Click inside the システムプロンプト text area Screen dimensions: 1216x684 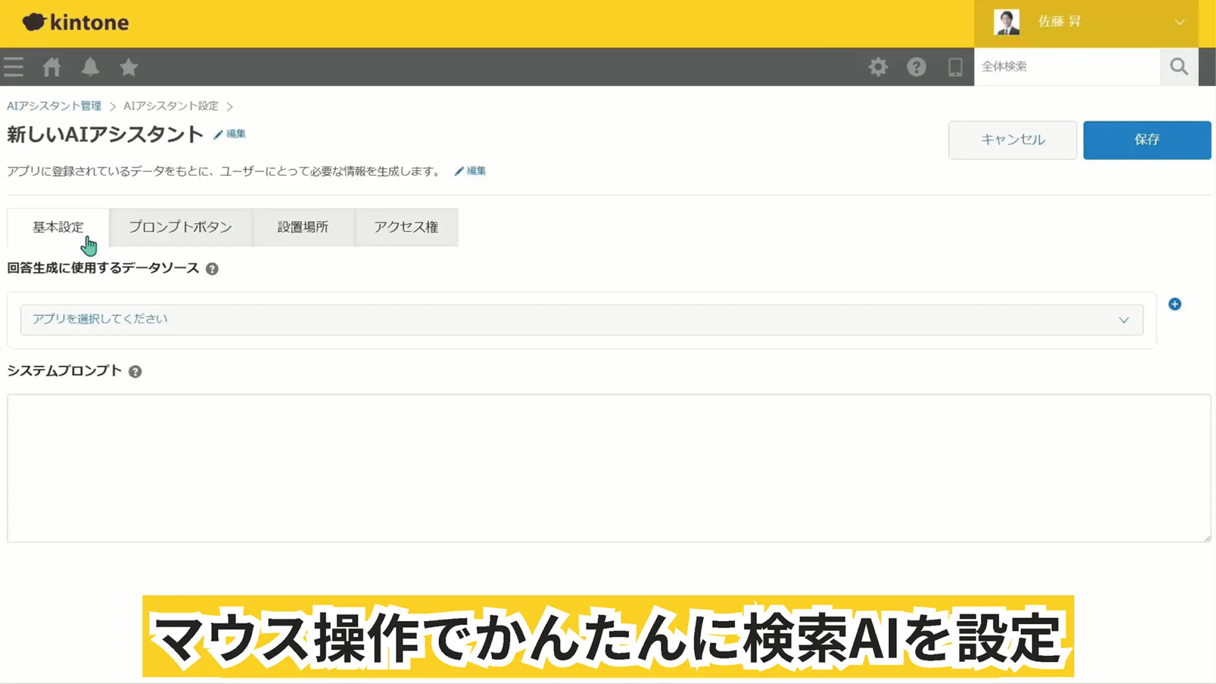coord(608,468)
